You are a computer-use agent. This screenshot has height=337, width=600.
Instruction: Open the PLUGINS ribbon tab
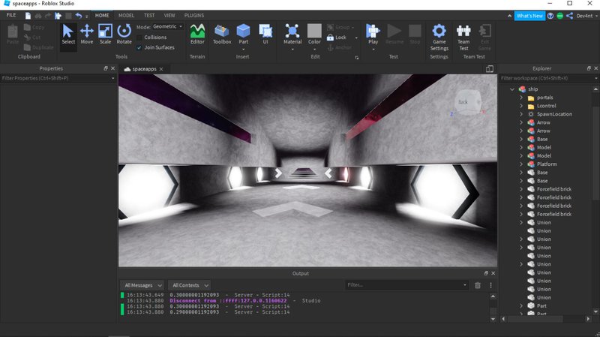coord(193,15)
